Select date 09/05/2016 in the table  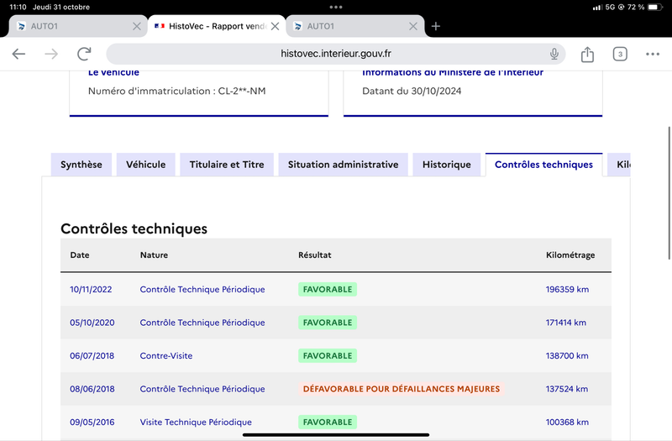pyautogui.click(x=92, y=423)
